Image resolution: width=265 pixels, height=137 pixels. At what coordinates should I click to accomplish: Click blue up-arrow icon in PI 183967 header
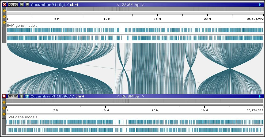[27, 96]
